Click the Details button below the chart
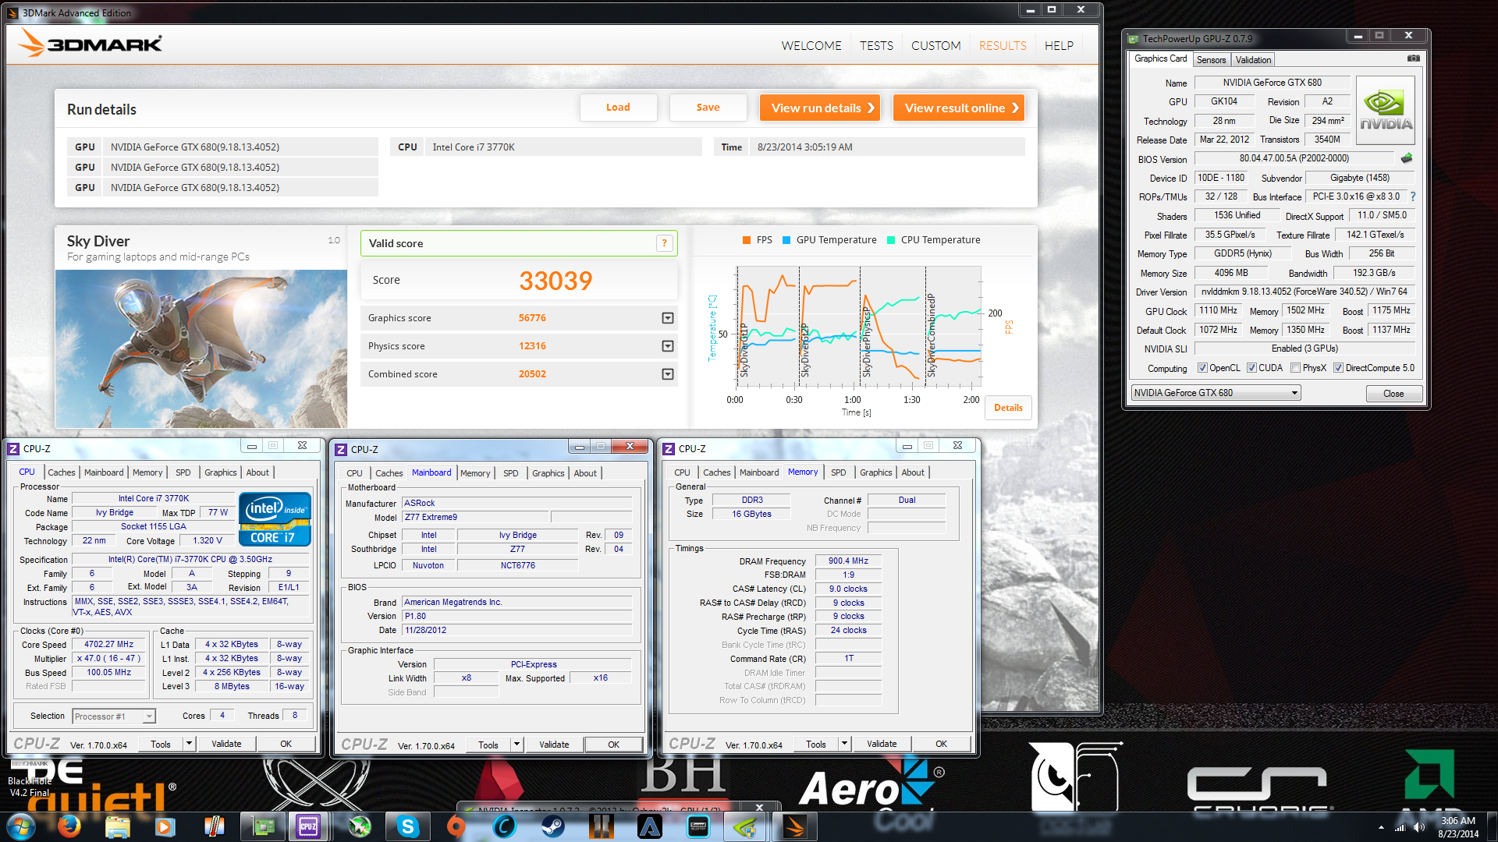The width and height of the screenshot is (1498, 842). point(1008,408)
